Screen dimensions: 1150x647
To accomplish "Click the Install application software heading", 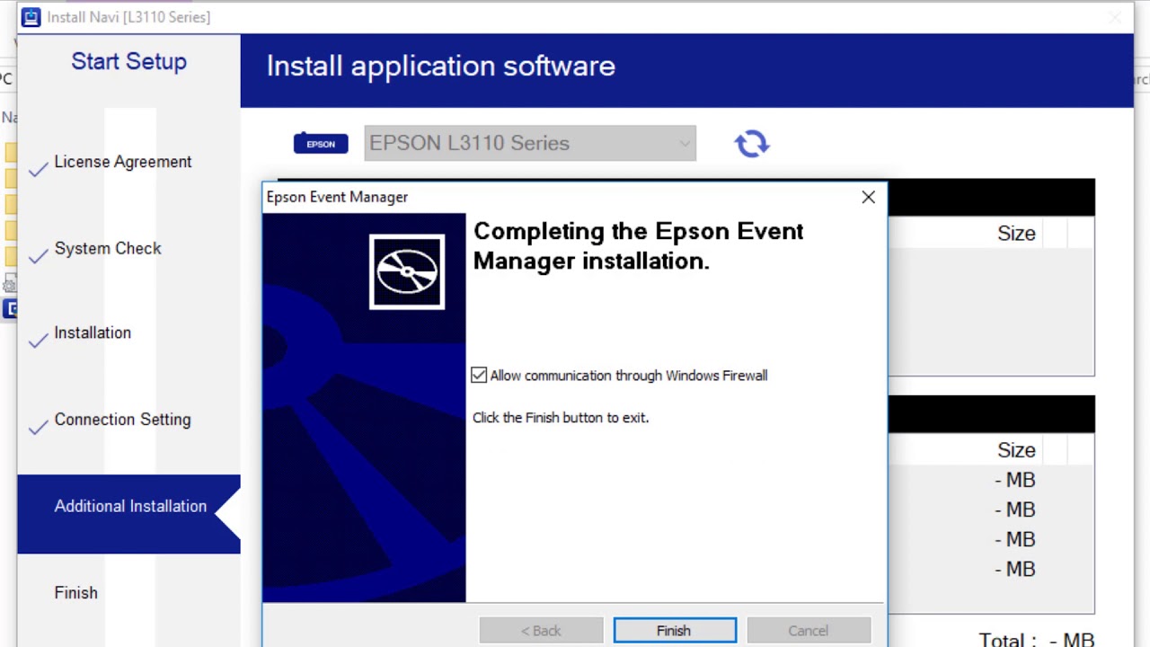I will [441, 66].
